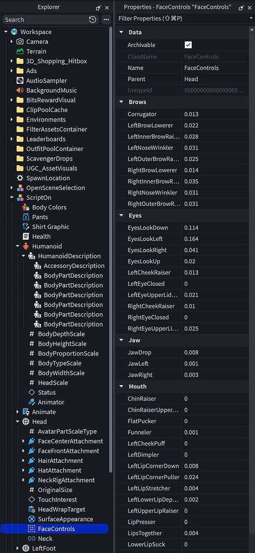Viewport: 255px width, 553px height.
Task: Click the Explorer search field
Action: (x=45, y=20)
